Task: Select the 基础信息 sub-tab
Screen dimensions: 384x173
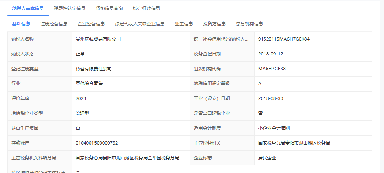Action: (21, 24)
